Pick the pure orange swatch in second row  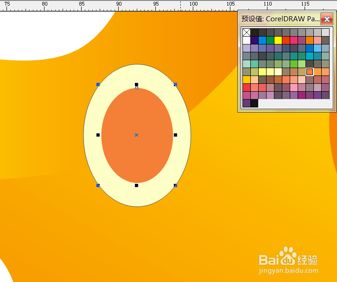tap(310, 40)
